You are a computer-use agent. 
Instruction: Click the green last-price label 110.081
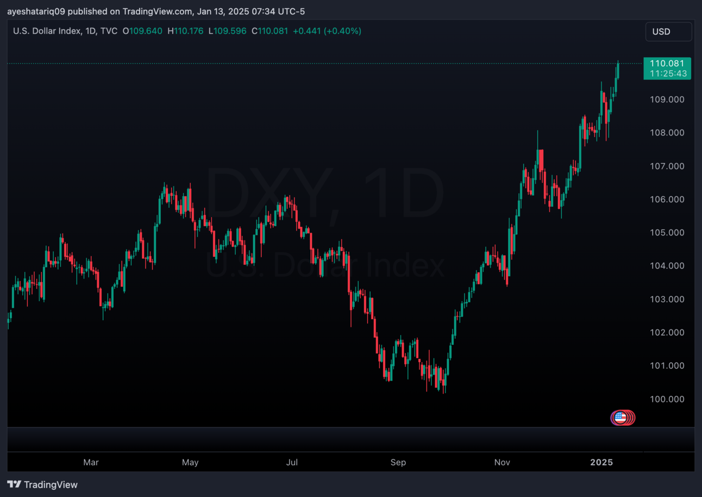[667, 63]
